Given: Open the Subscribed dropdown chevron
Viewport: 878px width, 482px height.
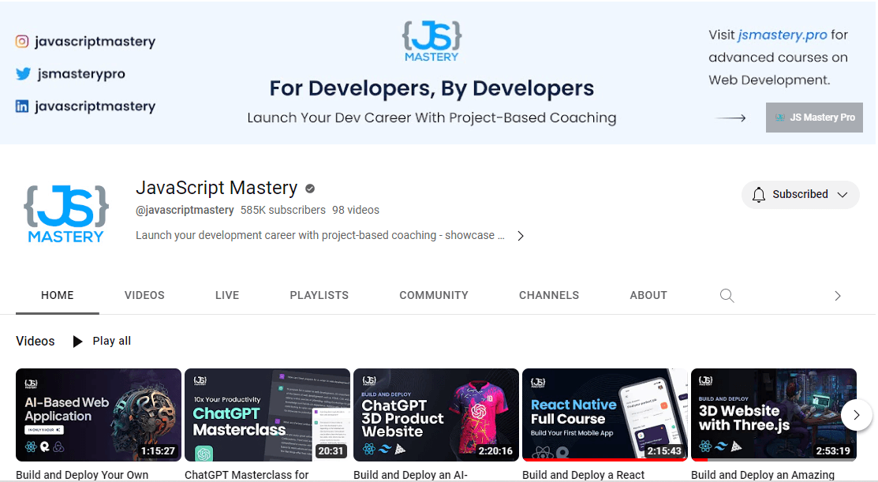Looking at the screenshot, I should click(843, 195).
